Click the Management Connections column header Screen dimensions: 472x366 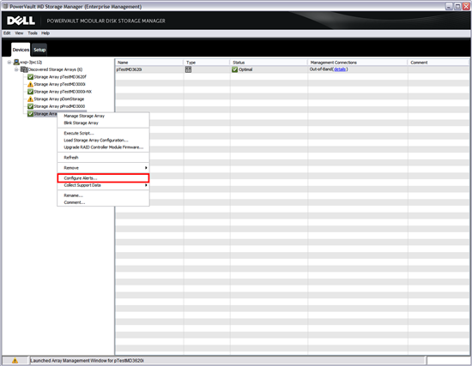pyautogui.click(x=358, y=63)
